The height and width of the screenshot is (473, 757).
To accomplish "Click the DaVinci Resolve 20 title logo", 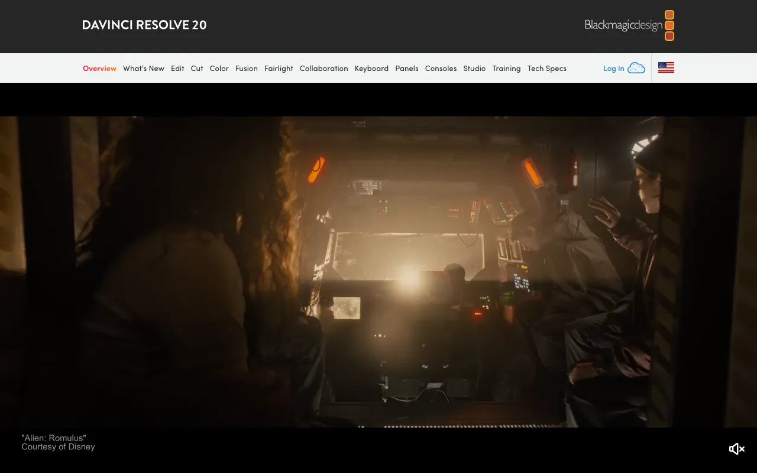I will coord(144,24).
